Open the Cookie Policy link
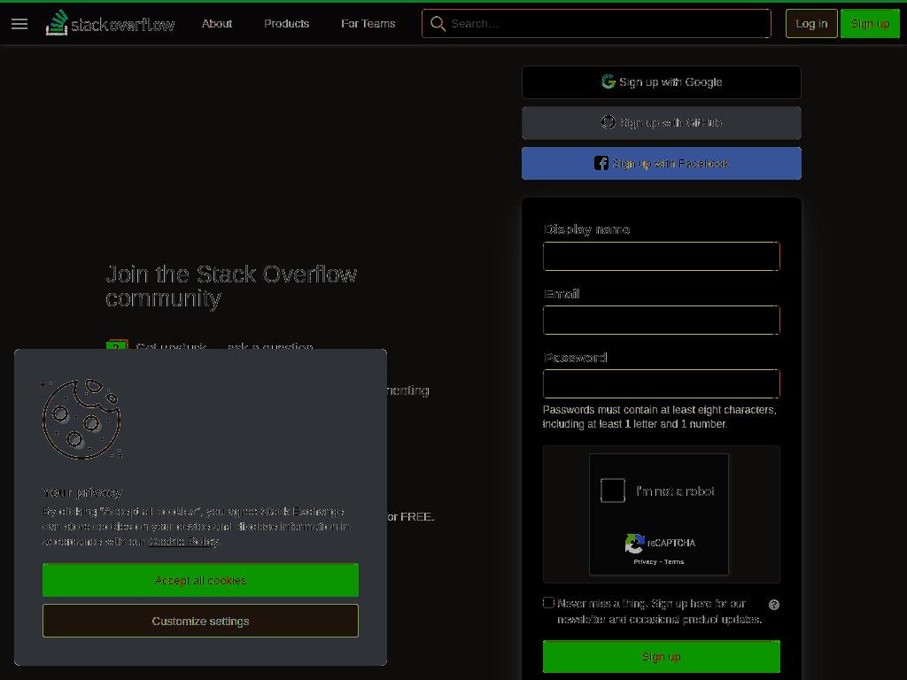Viewport: 907px width, 680px height. click(184, 542)
